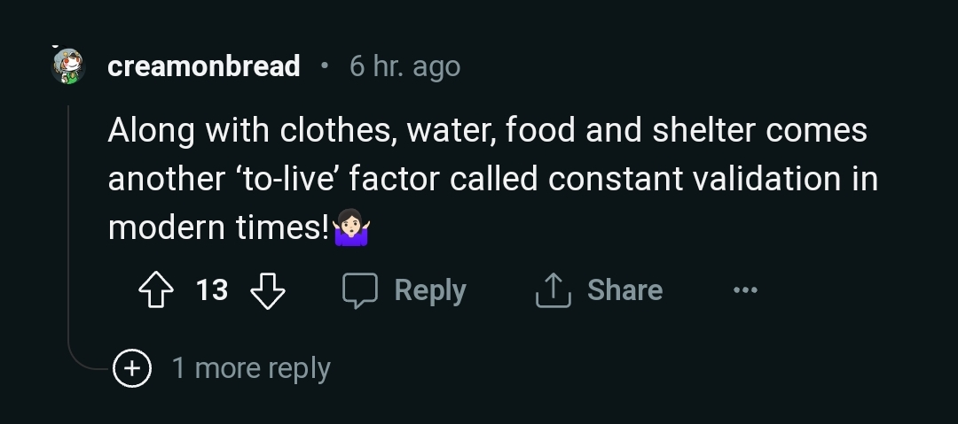This screenshot has height=424, width=958.
Task: Open the creamonbread user profile link
Action: click(203, 66)
